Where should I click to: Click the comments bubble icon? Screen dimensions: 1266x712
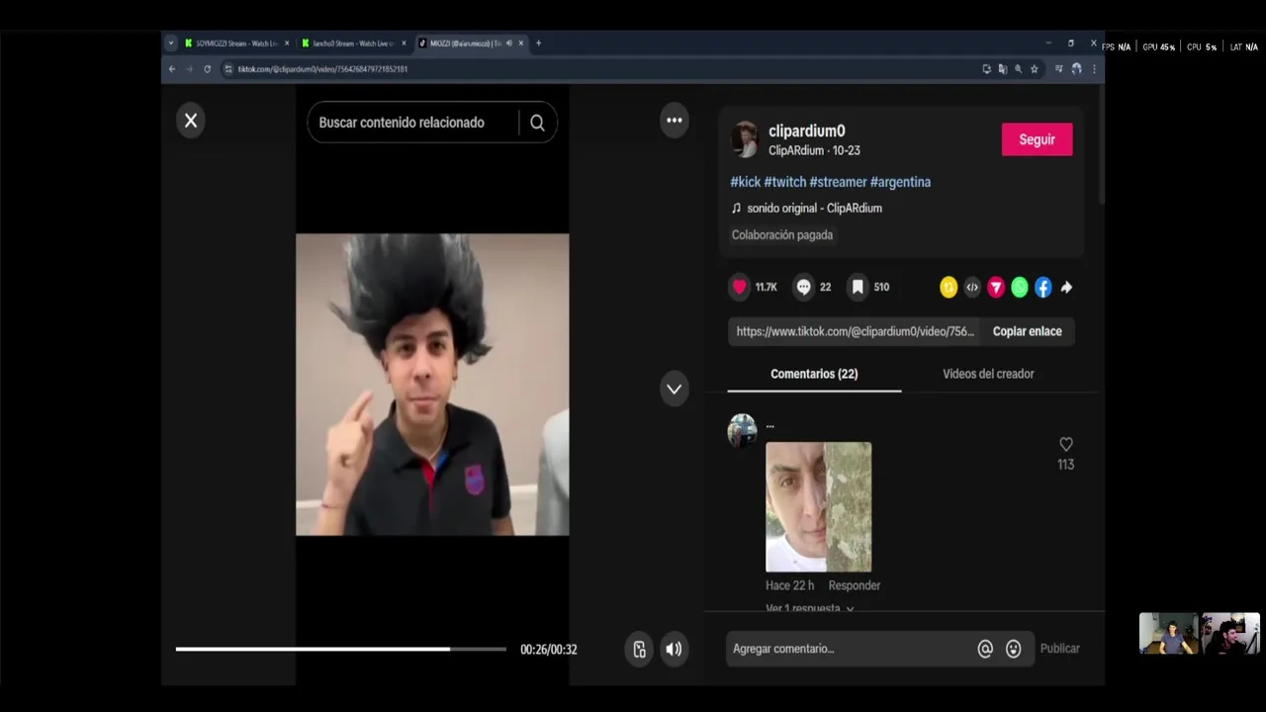(x=804, y=287)
